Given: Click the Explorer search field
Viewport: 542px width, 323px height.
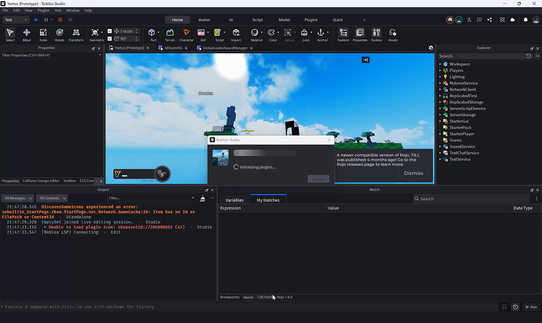Looking at the screenshot, I should (481, 56).
